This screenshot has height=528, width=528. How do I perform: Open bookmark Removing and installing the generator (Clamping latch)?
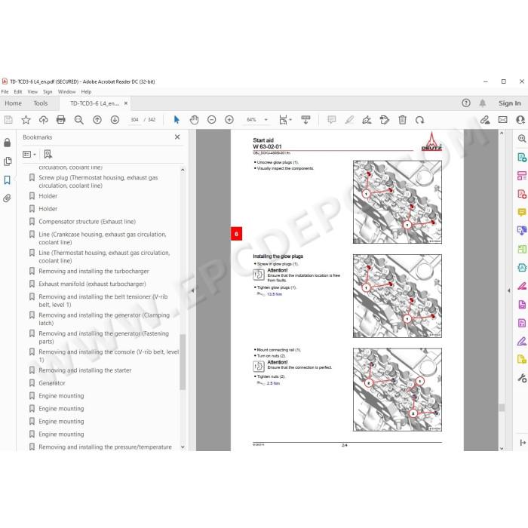pyautogui.click(x=104, y=319)
